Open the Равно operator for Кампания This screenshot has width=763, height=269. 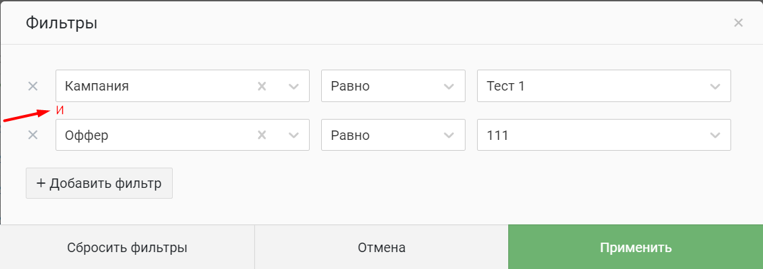click(x=393, y=86)
